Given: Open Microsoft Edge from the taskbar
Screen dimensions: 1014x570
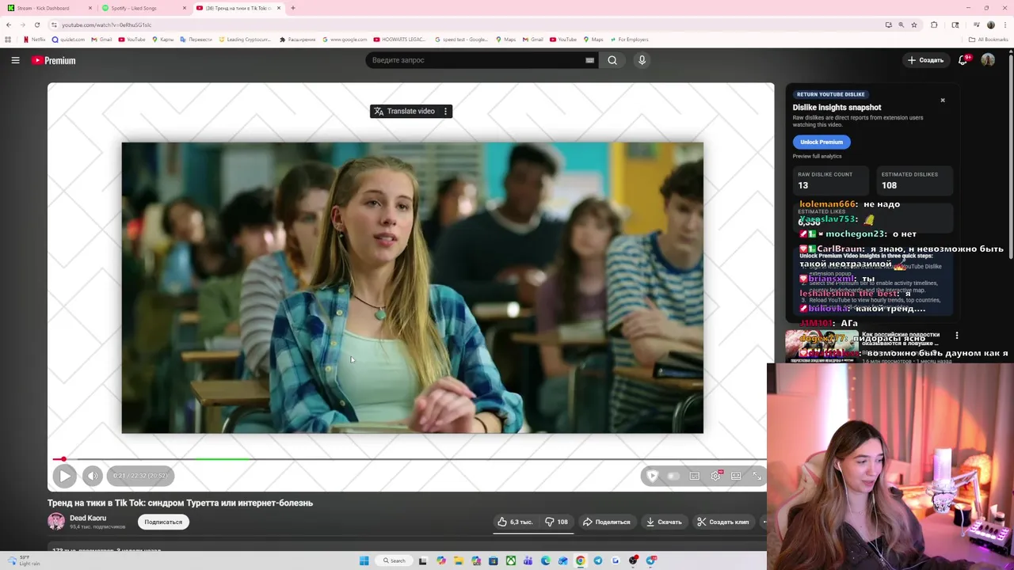Looking at the screenshot, I should pos(546,560).
